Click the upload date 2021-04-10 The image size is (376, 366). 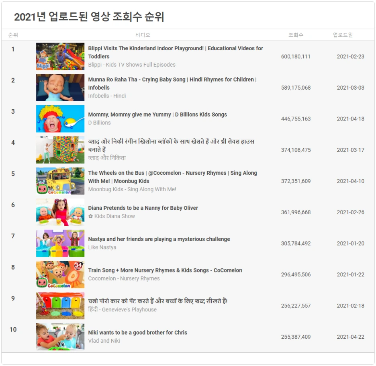tap(350, 181)
